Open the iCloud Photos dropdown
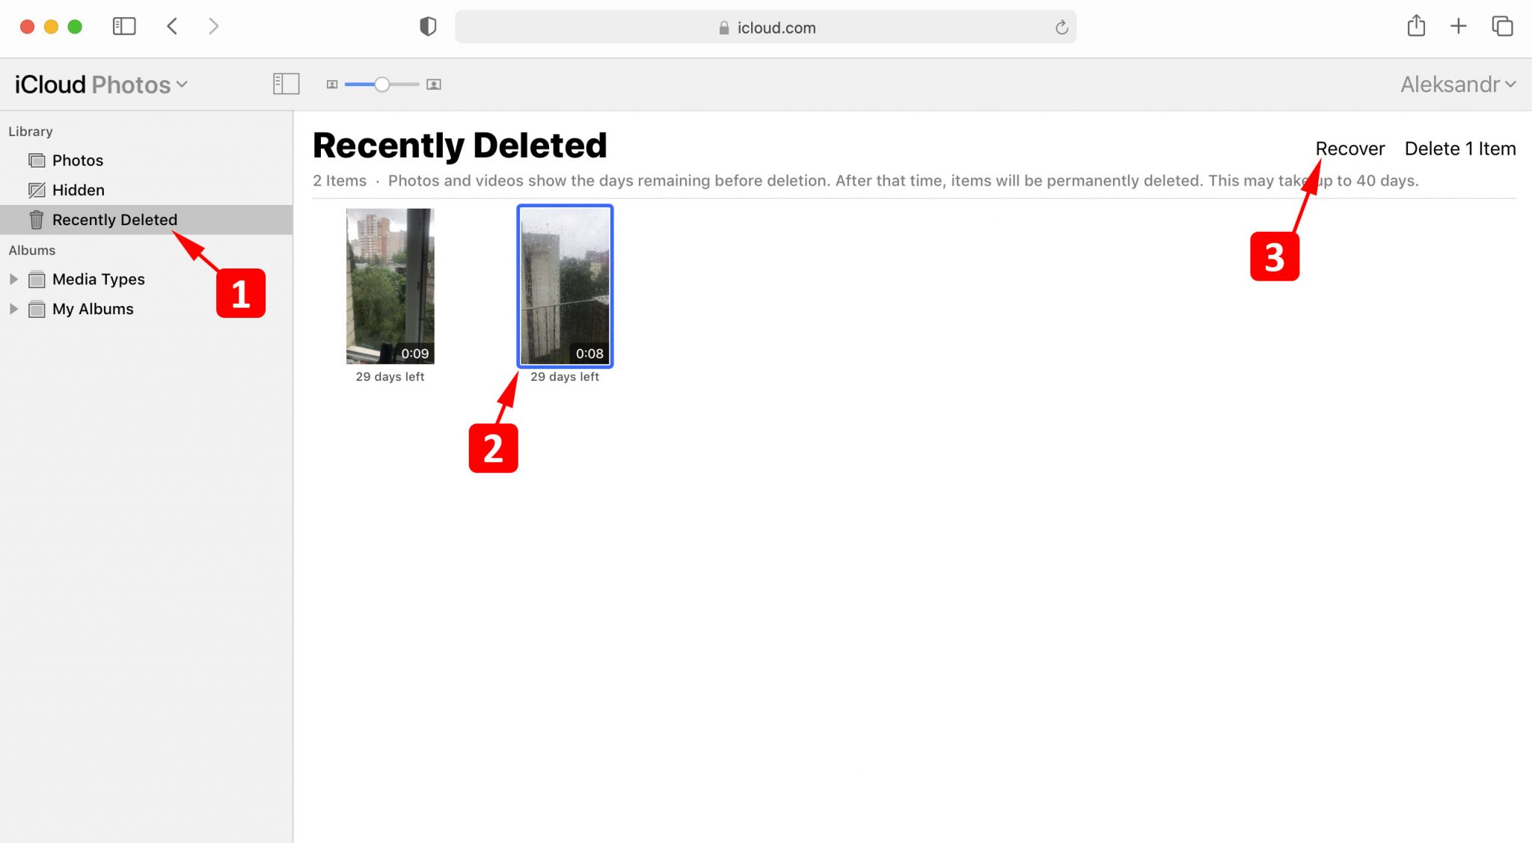Image resolution: width=1532 pixels, height=843 pixels. (x=182, y=84)
